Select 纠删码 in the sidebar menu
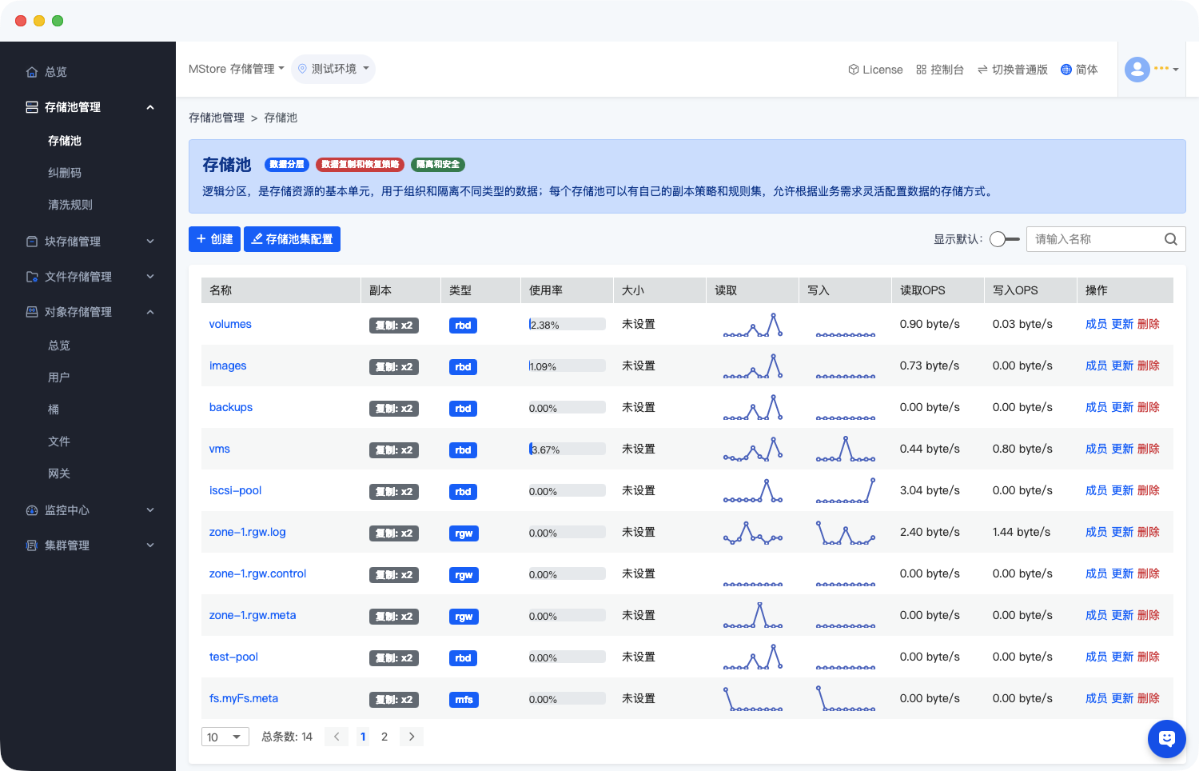 [65, 173]
